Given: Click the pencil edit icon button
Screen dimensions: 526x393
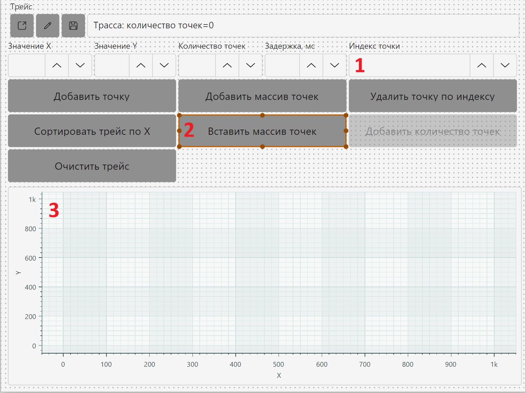Looking at the screenshot, I should coord(48,26).
